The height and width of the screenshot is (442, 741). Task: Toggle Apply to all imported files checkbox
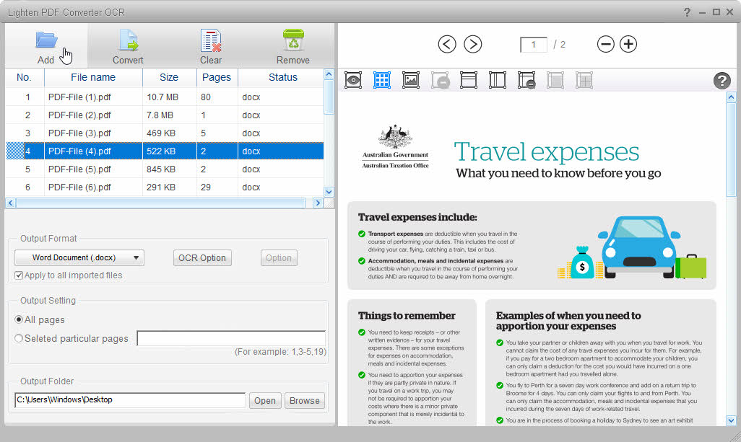(19, 275)
